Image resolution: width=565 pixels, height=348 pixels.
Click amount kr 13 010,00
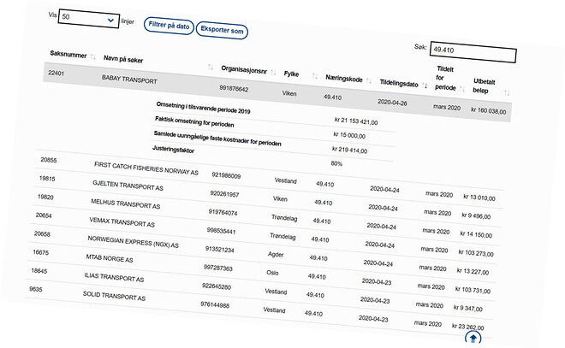[x=479, y=198]
